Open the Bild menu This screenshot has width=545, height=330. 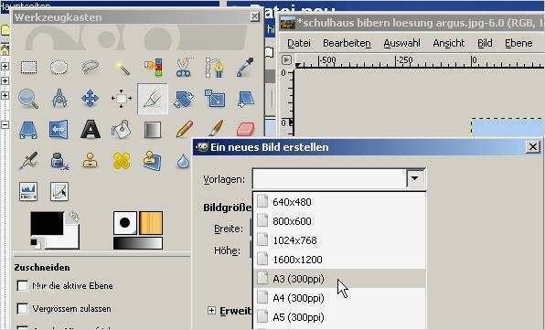tap(485, 43)
